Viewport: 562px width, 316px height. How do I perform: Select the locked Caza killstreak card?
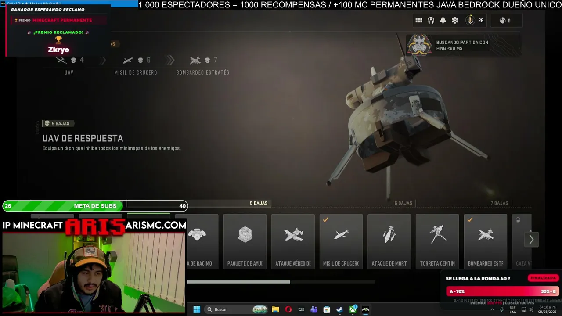522,241
